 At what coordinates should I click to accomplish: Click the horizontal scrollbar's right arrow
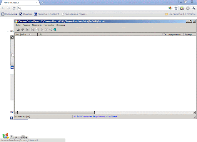point(194,112)
